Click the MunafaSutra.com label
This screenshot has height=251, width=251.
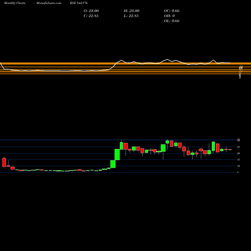(49, 3)
